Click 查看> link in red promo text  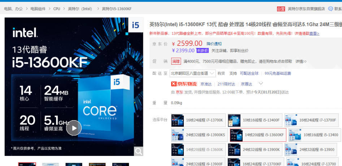(x=314, y=34)
